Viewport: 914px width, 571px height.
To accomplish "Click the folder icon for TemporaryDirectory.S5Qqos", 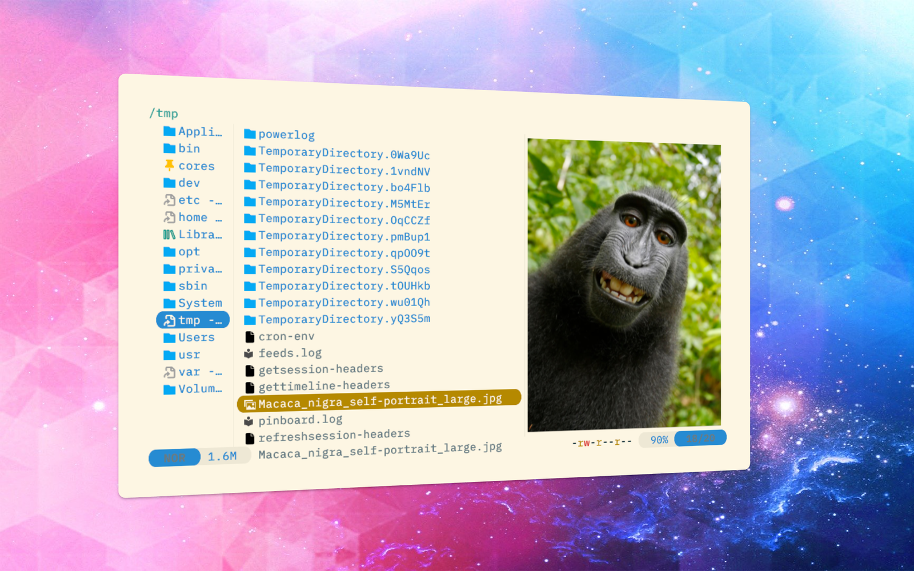I will tap(250, 269).
